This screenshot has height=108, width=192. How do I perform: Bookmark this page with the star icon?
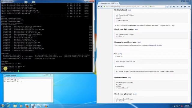[x=167, y=7]
